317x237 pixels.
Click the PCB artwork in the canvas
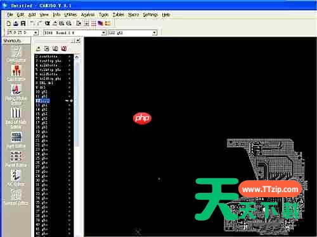point(264,186)
